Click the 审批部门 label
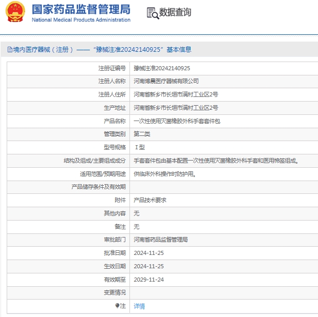Viewport: 318px width, 317px height. 115,240
